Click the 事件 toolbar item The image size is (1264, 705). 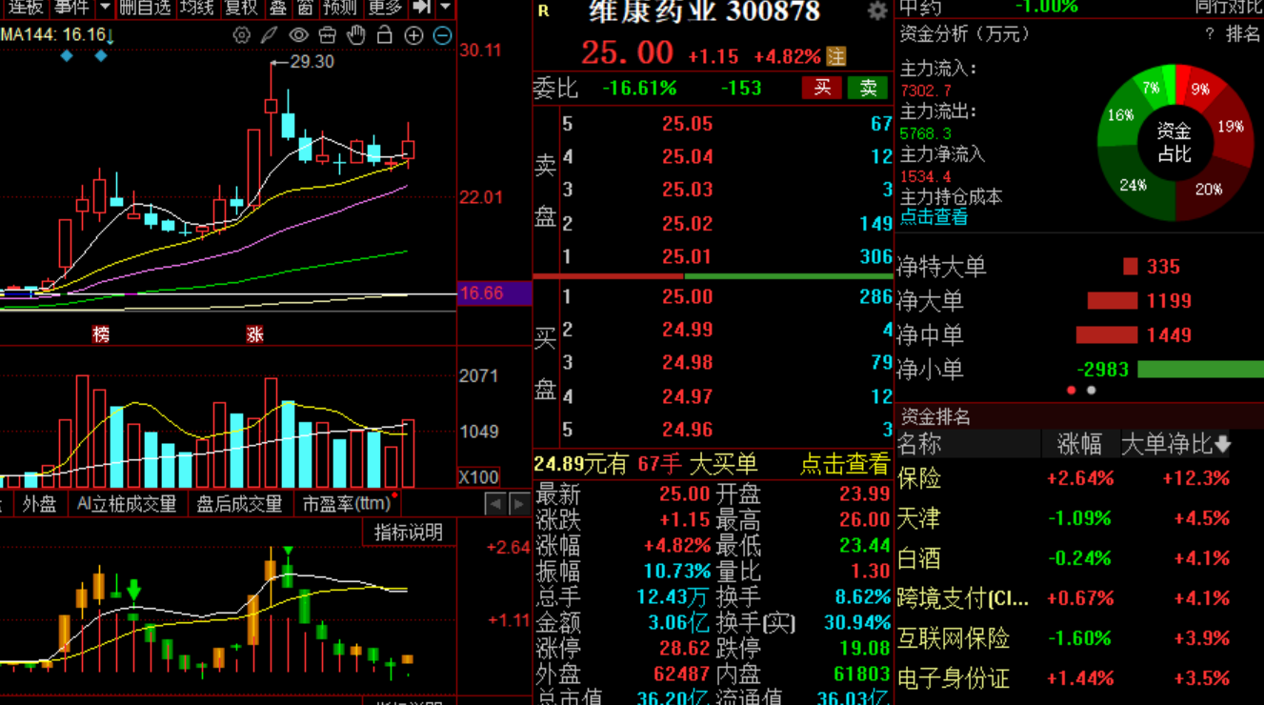click(71, 8)
